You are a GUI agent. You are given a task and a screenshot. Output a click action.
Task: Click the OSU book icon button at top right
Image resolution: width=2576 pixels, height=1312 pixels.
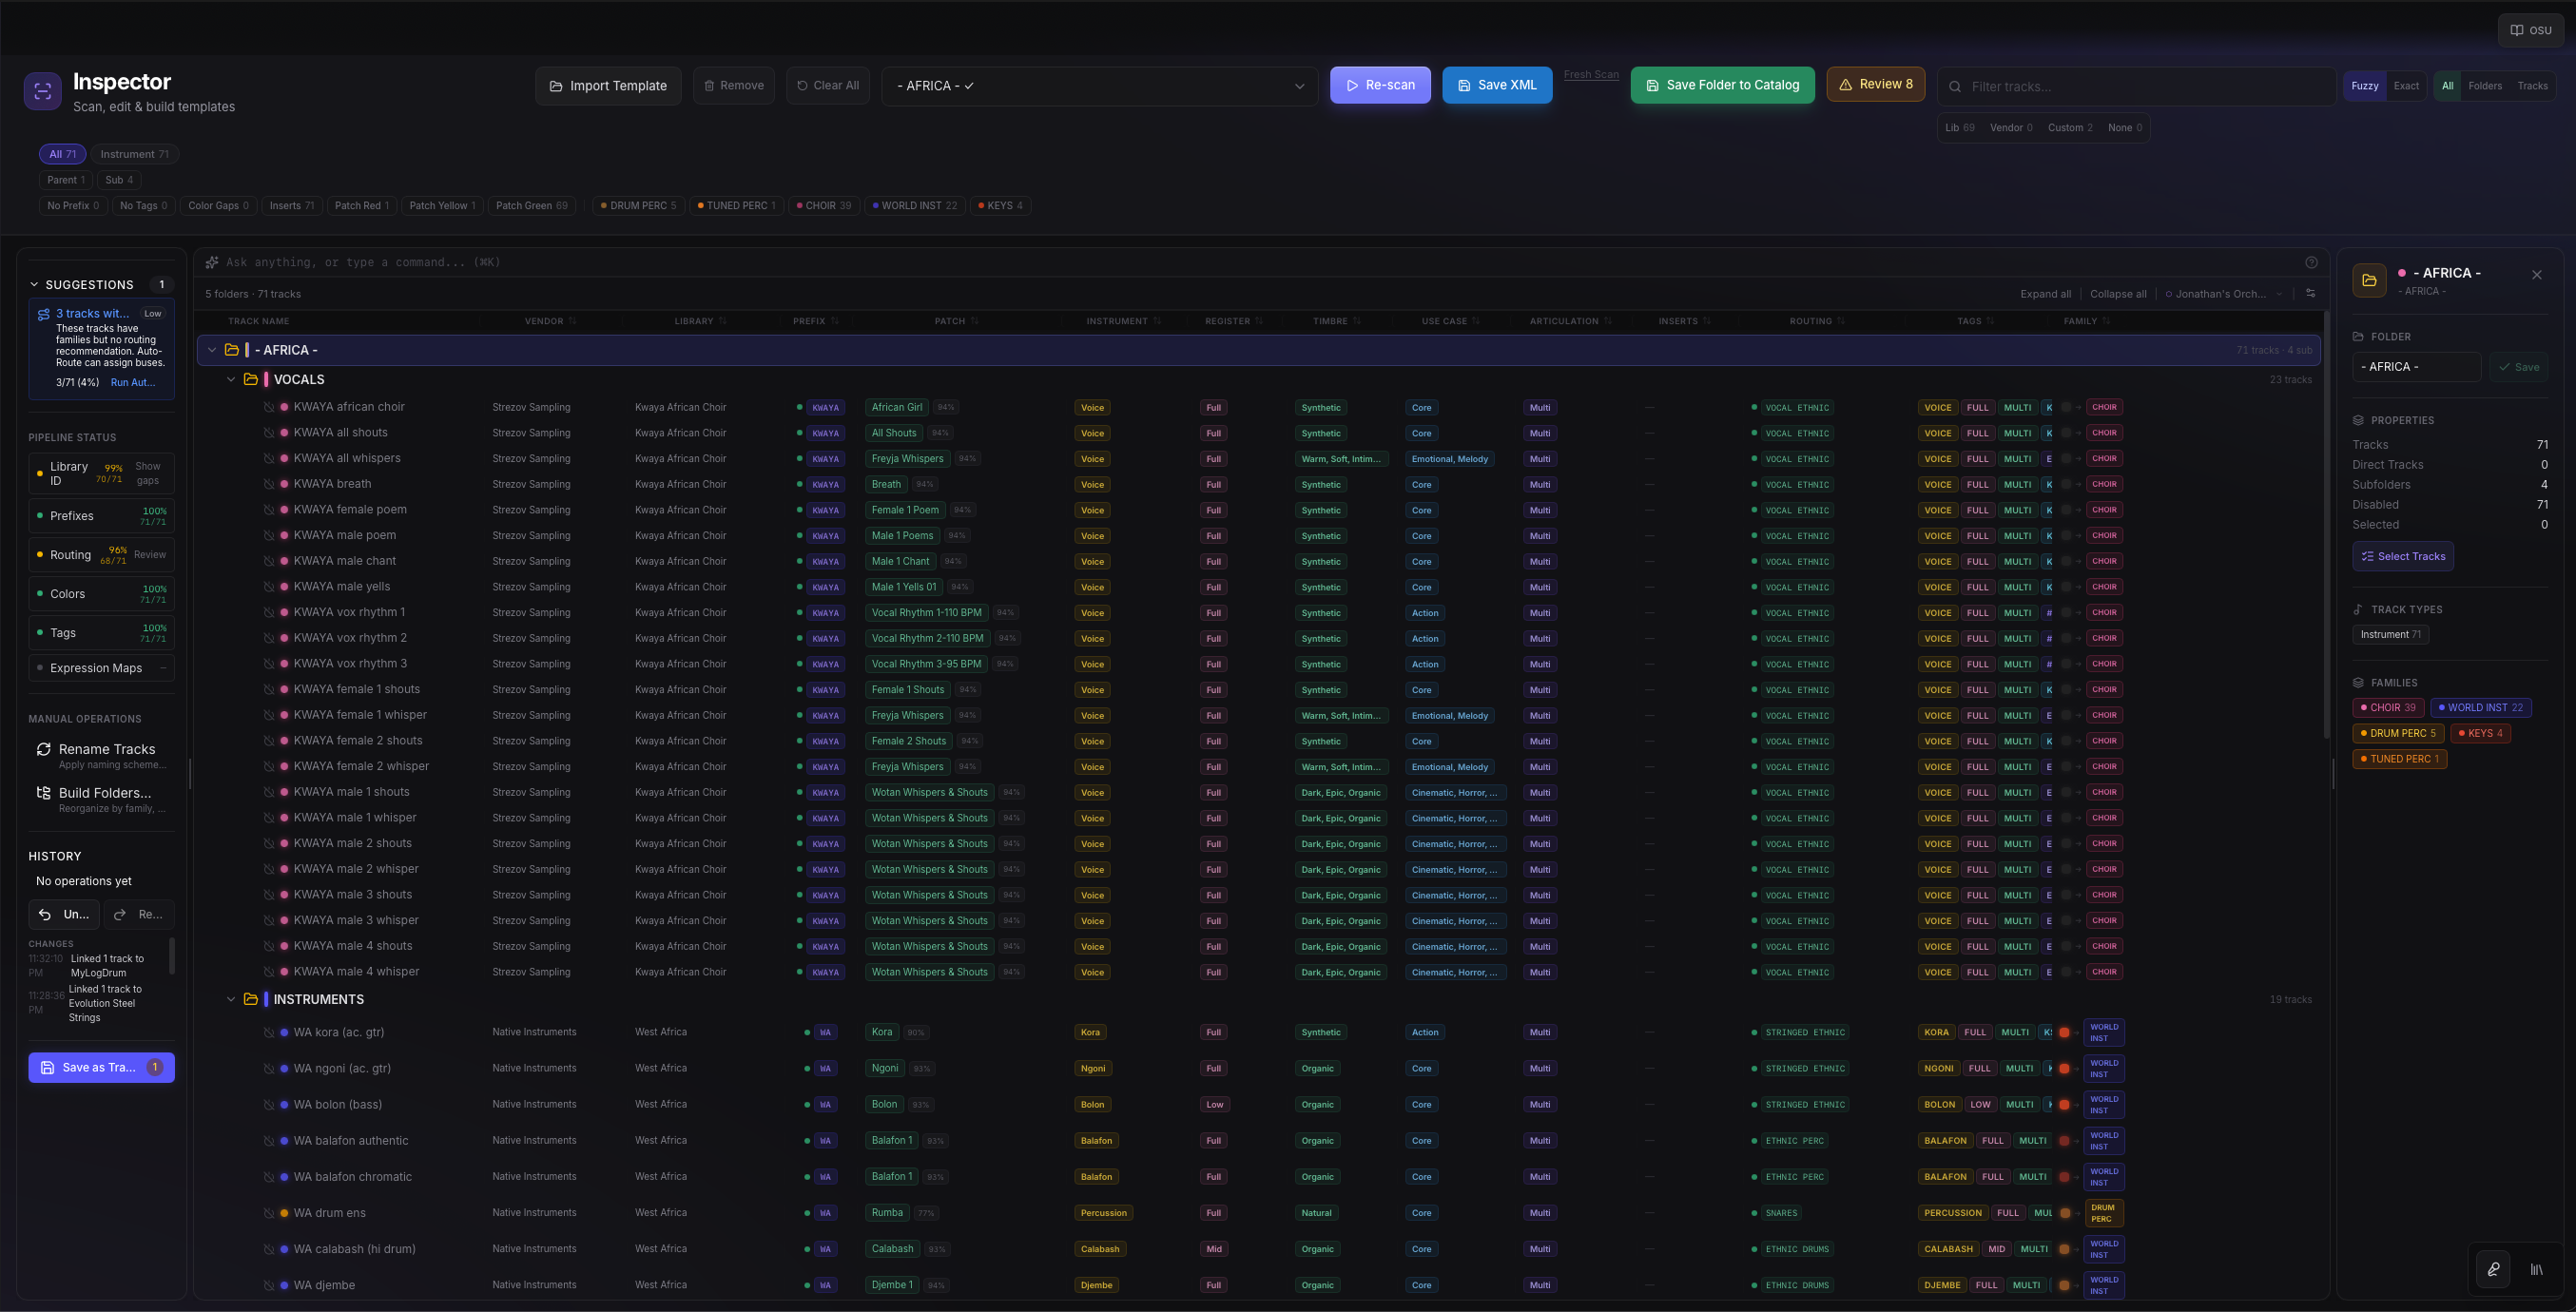tap(2531, 30)
